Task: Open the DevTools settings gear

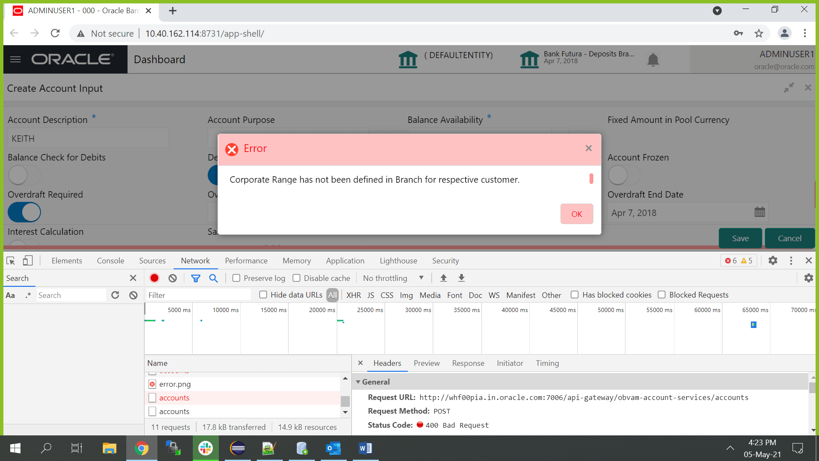Action: click(x=773, y=260)
